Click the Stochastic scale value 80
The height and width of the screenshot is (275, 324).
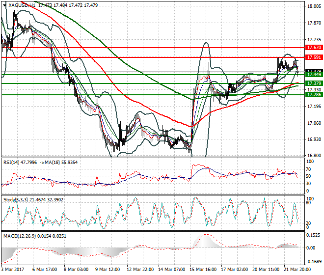308,203
